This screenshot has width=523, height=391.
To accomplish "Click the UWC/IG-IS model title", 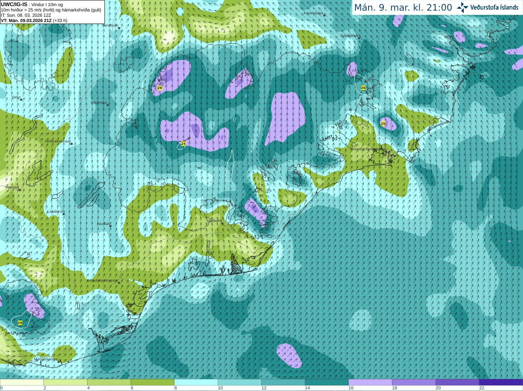I will coord(14,4).
